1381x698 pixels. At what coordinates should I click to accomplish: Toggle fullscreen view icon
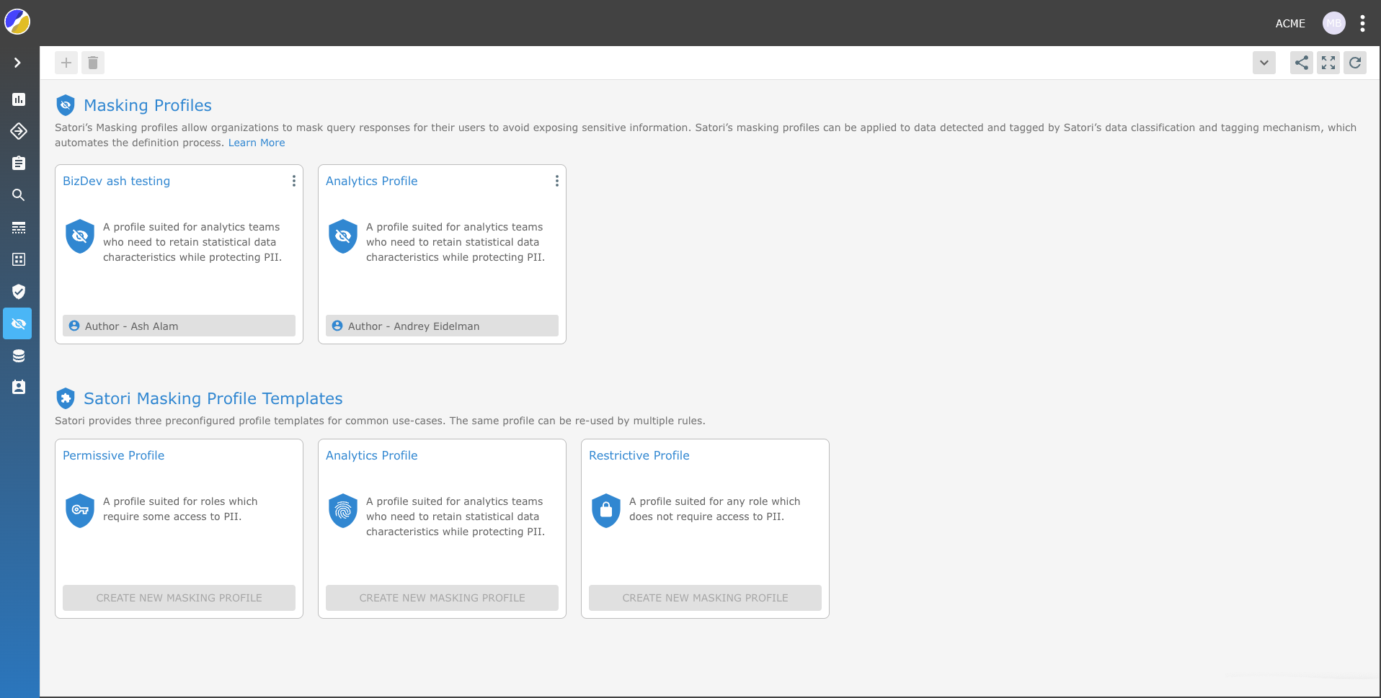coord(1328,63)
